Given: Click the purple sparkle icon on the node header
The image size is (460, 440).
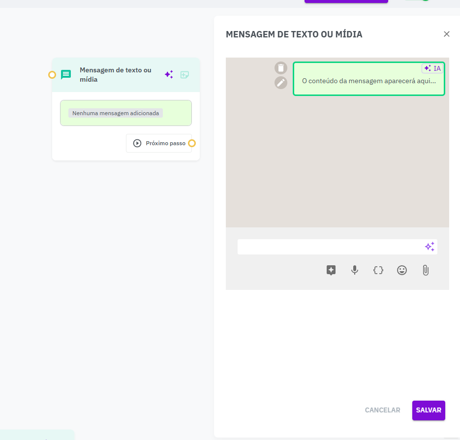Looking at the screenshot, I should click(x=169, y=75).
